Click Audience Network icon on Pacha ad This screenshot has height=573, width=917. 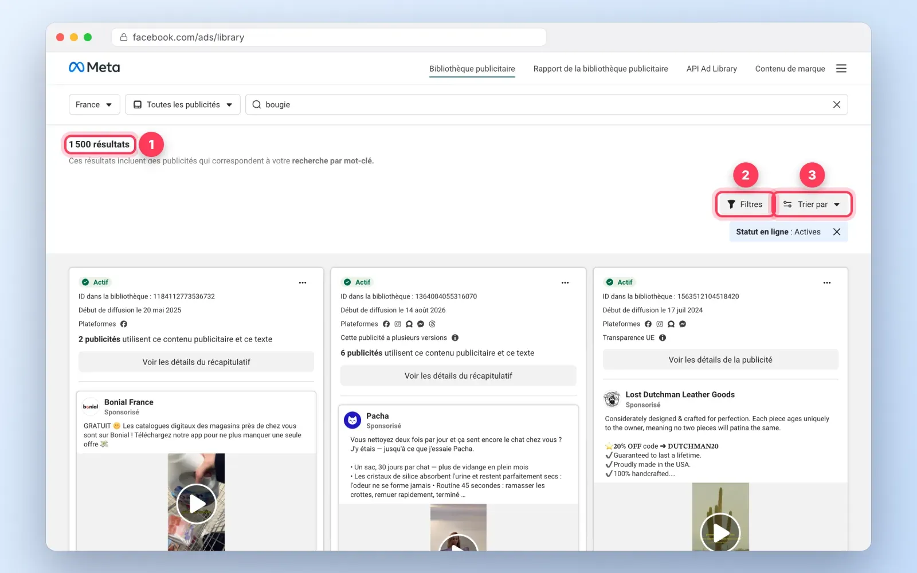point(409,324)
